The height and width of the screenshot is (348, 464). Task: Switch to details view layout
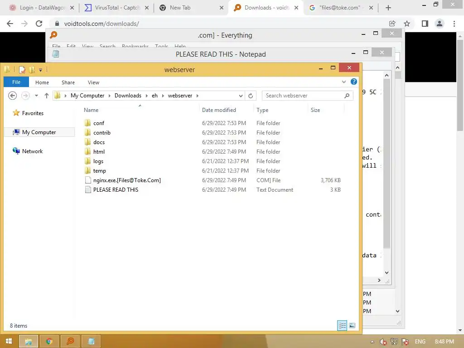(342, 325)
